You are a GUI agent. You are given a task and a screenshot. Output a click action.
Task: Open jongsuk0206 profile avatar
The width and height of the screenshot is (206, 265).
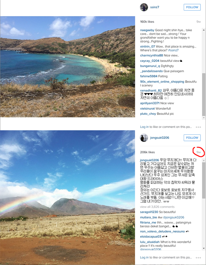click(x=144, y=138)
